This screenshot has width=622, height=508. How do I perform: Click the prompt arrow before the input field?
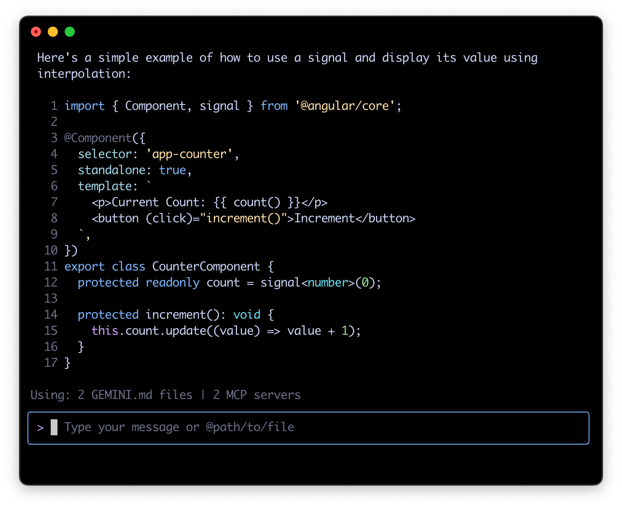(41, 428)
